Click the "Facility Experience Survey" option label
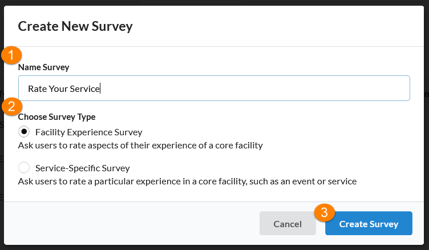 coord(88,132)
